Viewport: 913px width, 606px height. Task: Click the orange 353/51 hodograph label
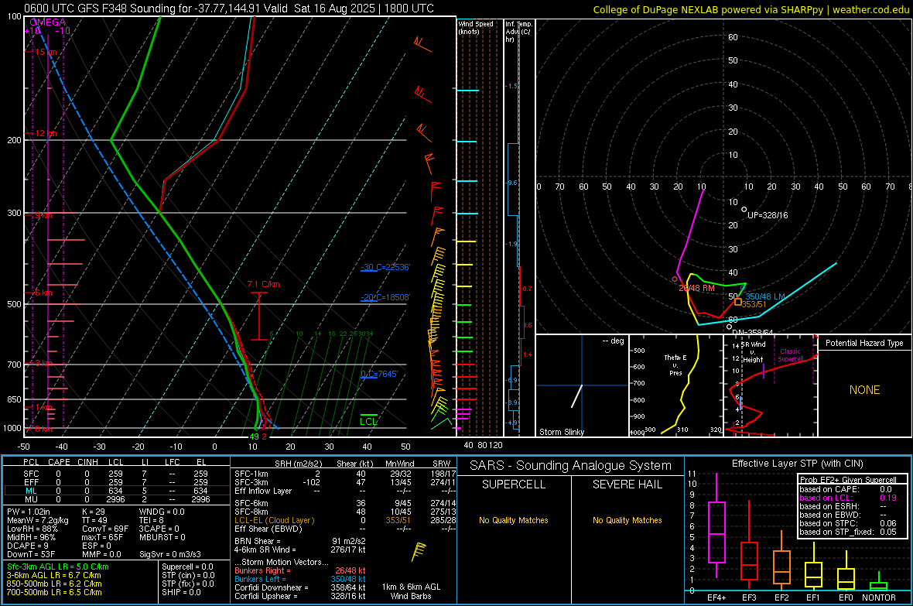click(x=754, y=304)
